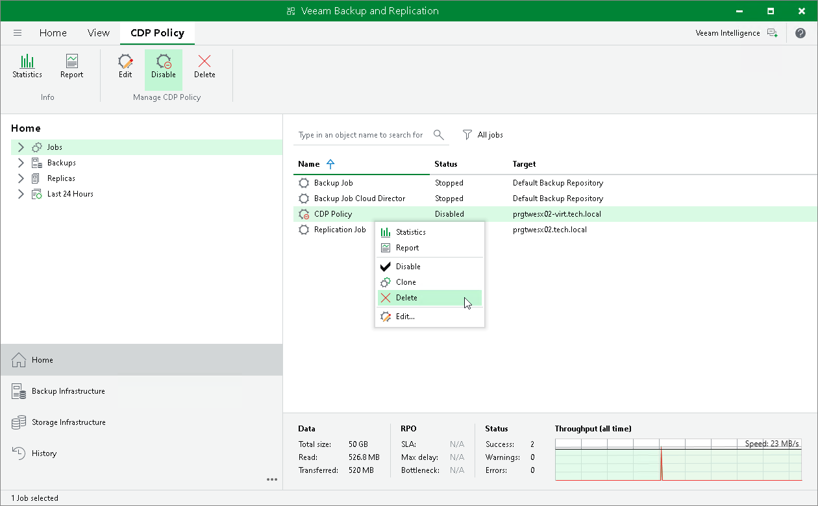Click the Backup Infrastructure server icon
The width and height of the screenshot is (818, 506).
pos(19,391)
